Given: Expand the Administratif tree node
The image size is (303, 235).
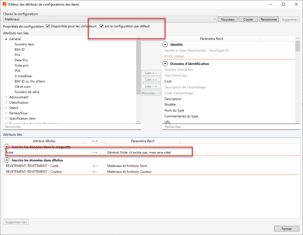Looking at the screenshot, I should pyautogui.click(x=7, y=97).
